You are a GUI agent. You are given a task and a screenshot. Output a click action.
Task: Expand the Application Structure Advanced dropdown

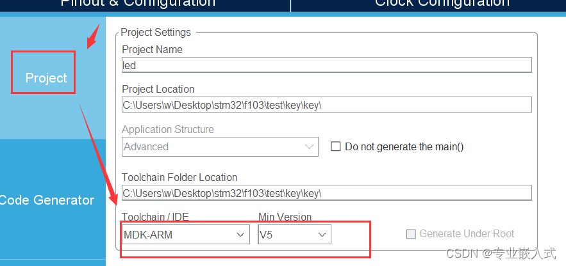tap(220, 147)
